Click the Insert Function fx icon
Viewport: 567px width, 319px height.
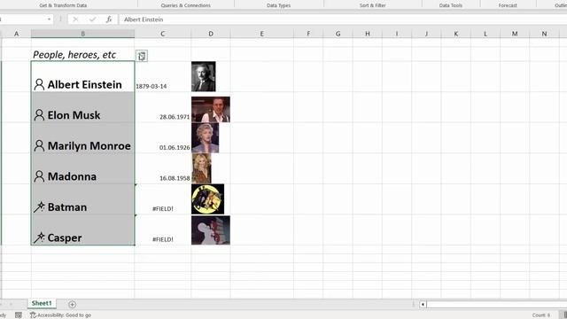pos(109,19)
